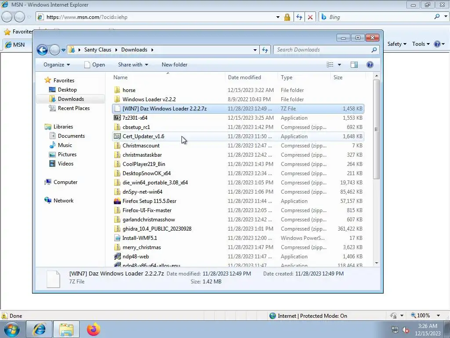Screen dimensions: 450x338
Task: Click the IE refresh button
Action: (299, 17)
